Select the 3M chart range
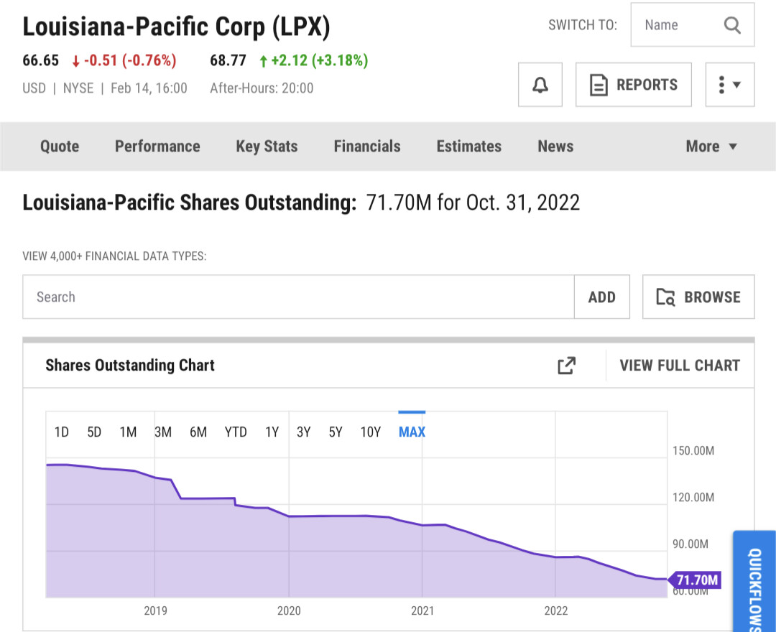This screenshot has width=776, height=632. coord(163,432)
